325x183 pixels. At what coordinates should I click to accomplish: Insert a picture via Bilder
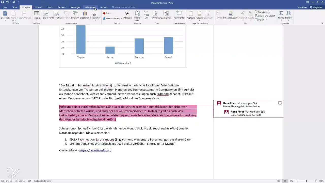pos(46,15)
